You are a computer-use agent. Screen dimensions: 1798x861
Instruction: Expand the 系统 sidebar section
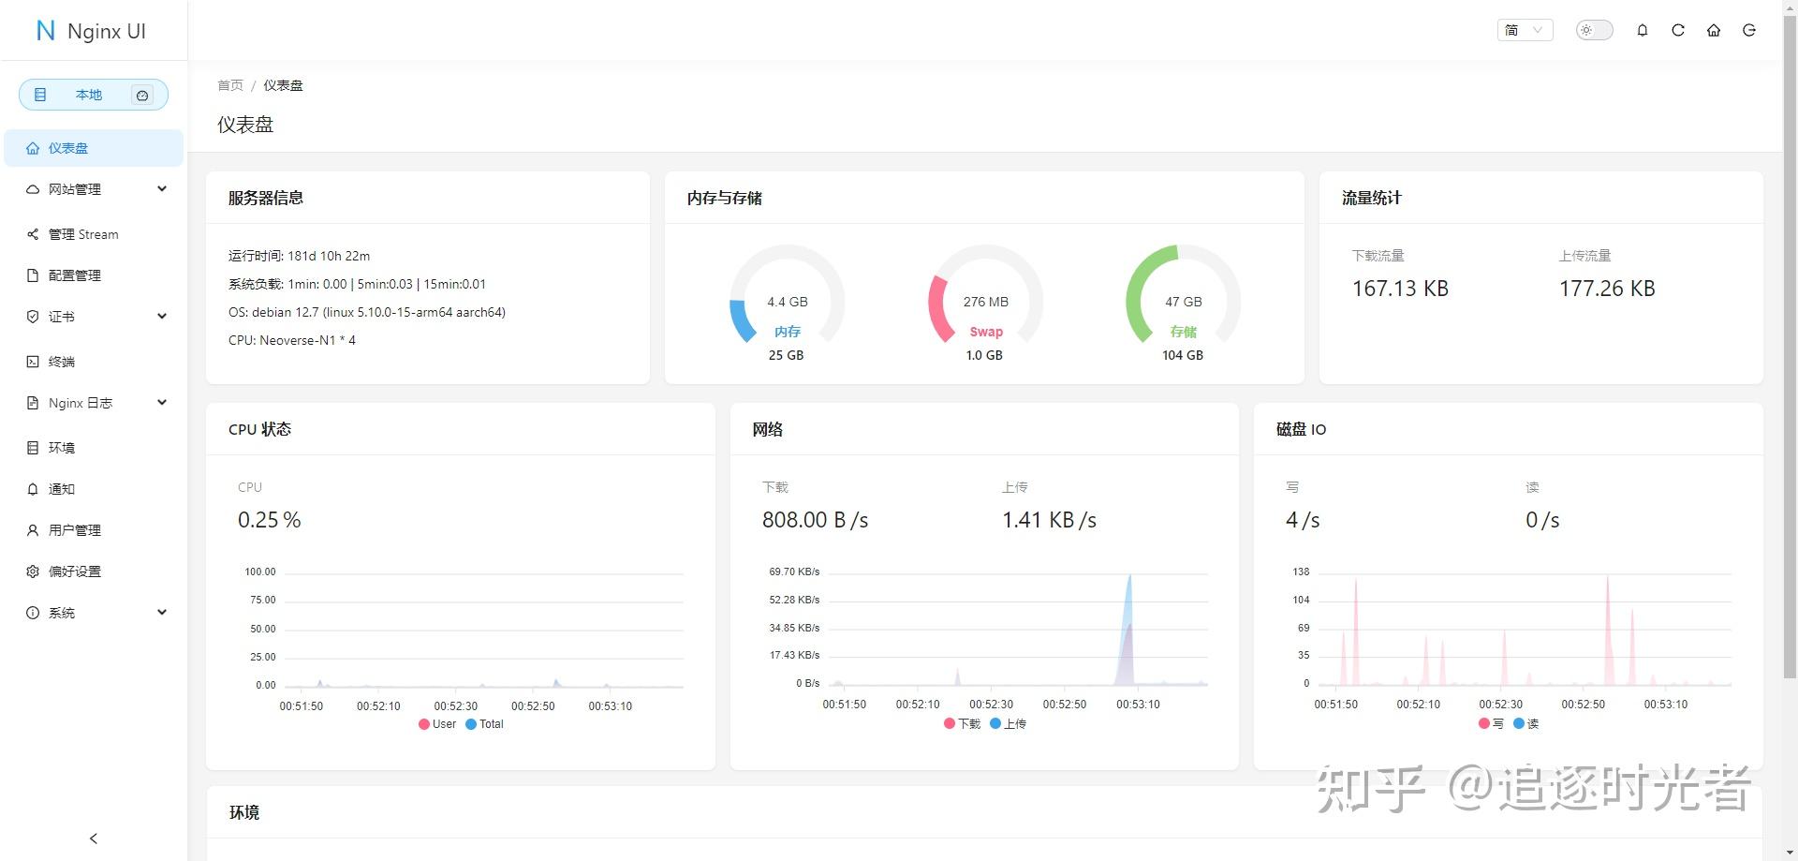tap(61, 613)
